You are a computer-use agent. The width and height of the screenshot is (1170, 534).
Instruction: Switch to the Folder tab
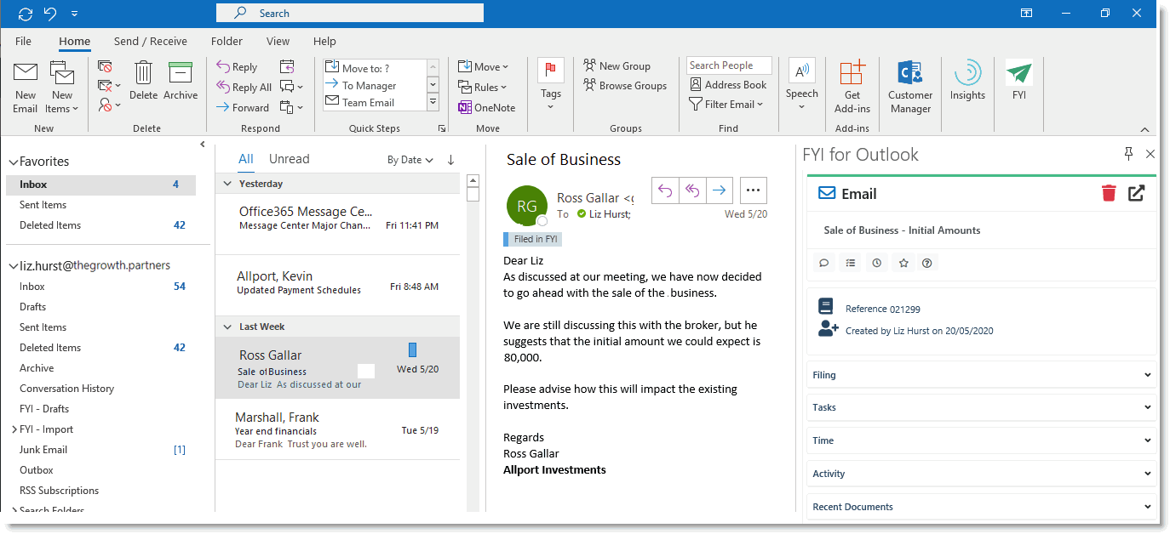[227, 41]
